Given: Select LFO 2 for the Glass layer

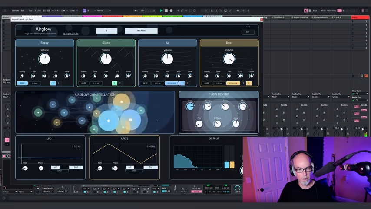Looking at the screenshot, I should point(120,83).
